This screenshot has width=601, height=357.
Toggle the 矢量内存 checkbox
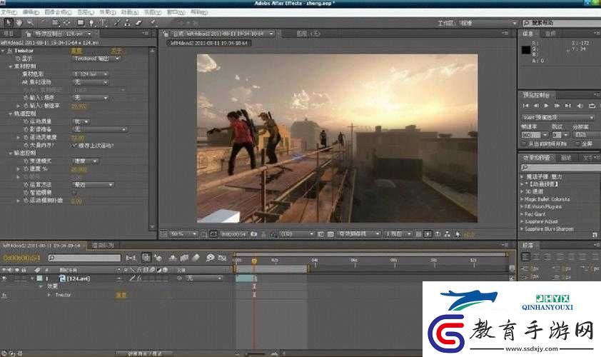tap(74, 146)
